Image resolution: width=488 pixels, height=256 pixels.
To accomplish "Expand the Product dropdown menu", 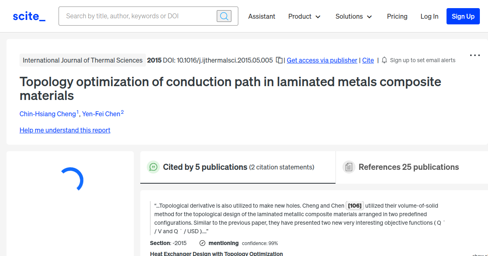I will pyautogui.click(x=304, y=16).
